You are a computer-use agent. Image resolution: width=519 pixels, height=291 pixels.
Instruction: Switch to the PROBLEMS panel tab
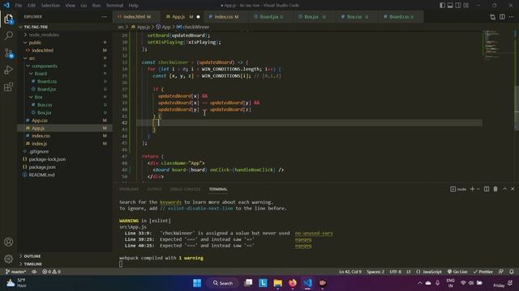pos(129,189)
